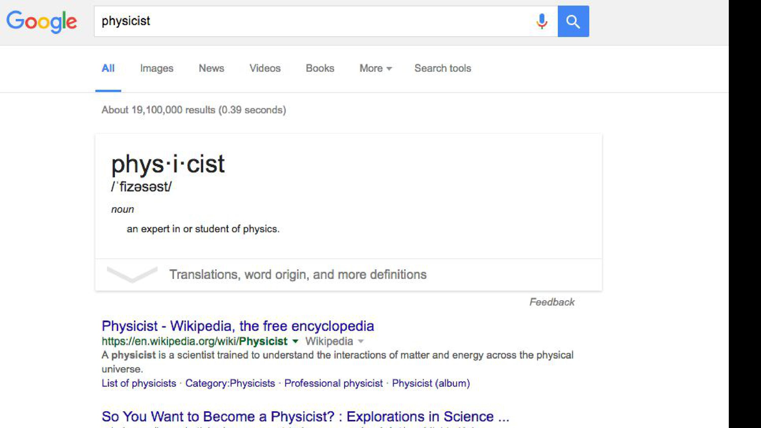
Task: Switch to the Books tab
Action: [320, 68]
